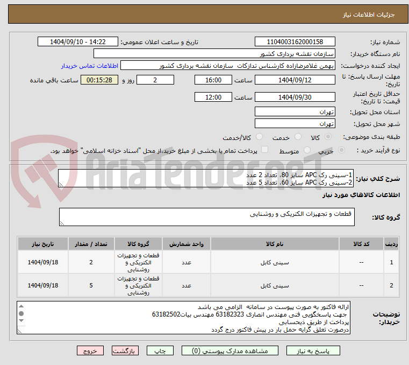Image resolution: width=409 pixels, height=365 pixels.
Task: Click the کد کالا column header
Action: pyautogui.click(x=361, y=244)
